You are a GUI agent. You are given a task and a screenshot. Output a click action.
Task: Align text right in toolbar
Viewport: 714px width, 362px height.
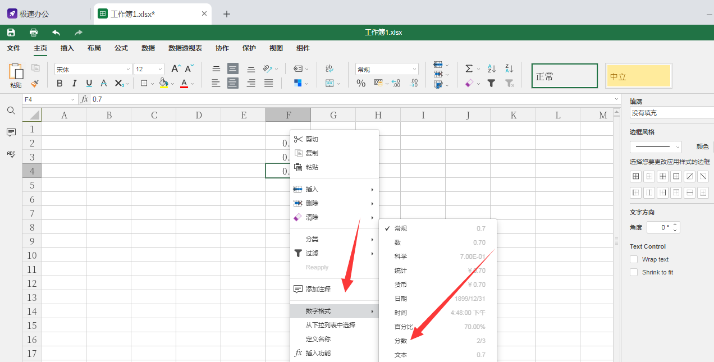pos(251,83)
